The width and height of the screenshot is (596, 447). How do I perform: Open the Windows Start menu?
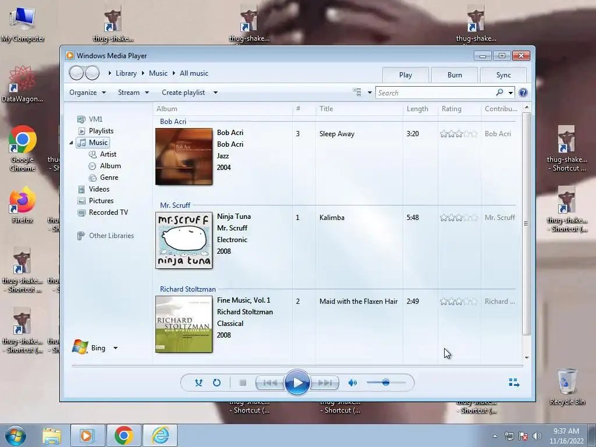coord(16,435)
